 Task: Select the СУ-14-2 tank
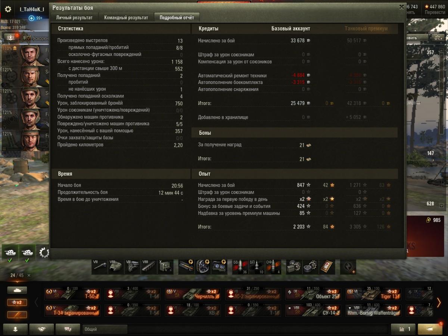pyautogui.click(x=313, y=311)
